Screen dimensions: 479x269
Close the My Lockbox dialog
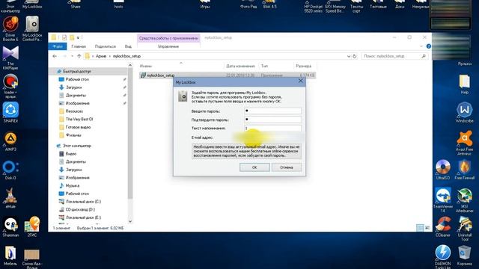[301, 81]
